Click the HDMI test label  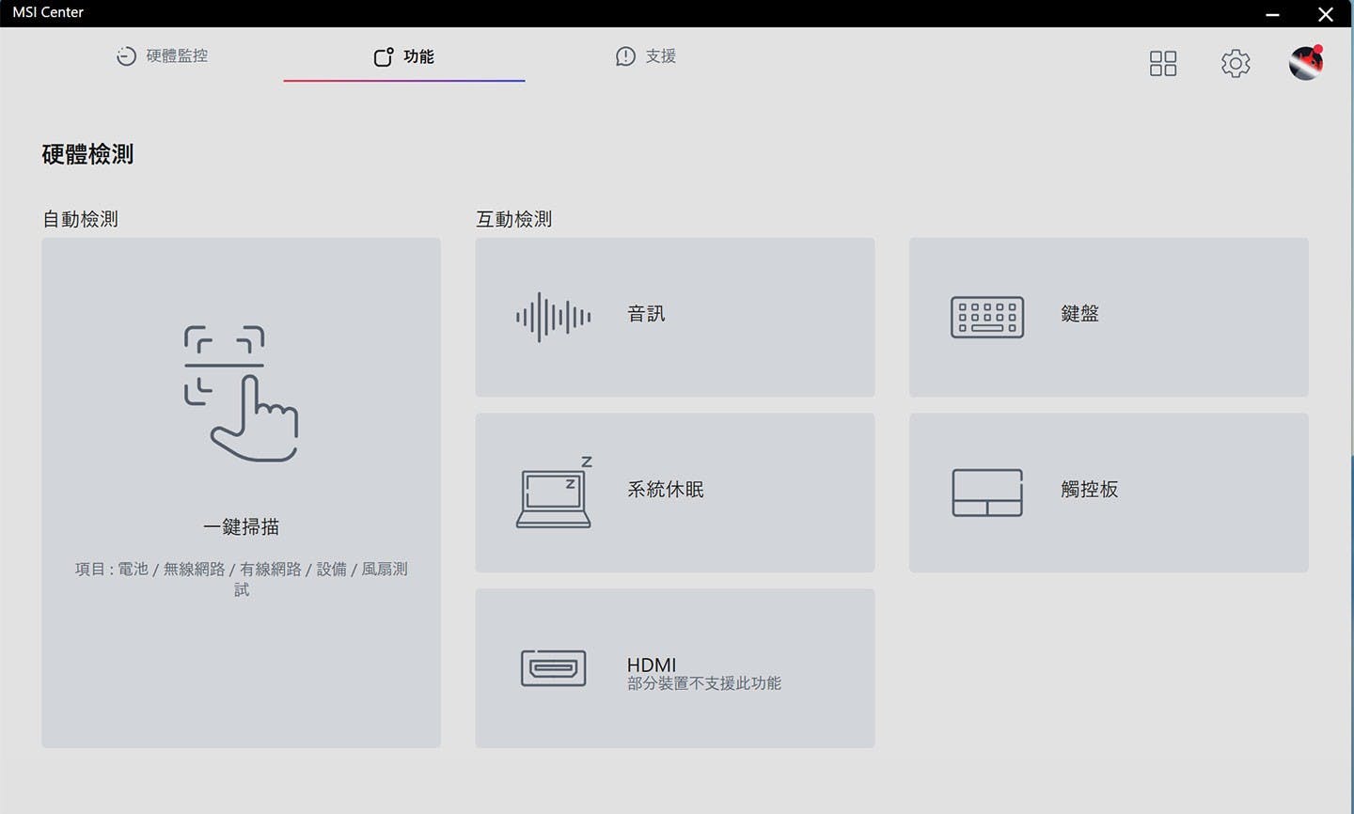pyautogui.click(x=651, y=665)
